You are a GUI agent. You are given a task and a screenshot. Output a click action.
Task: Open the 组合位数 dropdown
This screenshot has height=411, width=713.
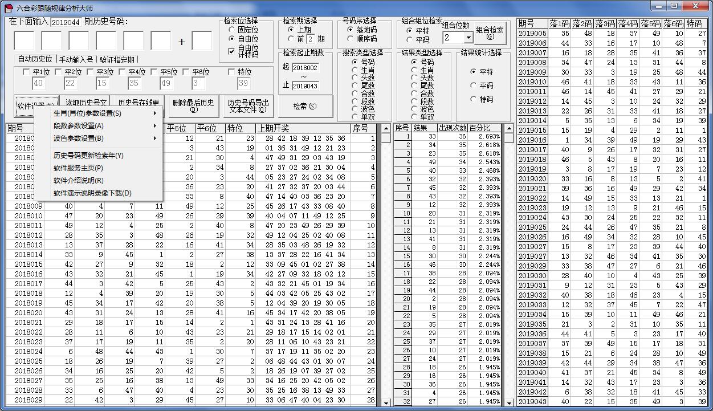468,38
